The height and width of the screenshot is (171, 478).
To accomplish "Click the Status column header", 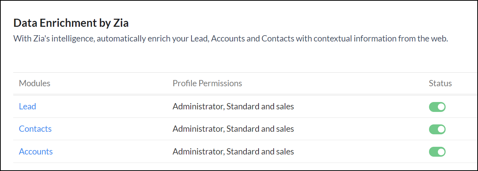I will [440, 83].
